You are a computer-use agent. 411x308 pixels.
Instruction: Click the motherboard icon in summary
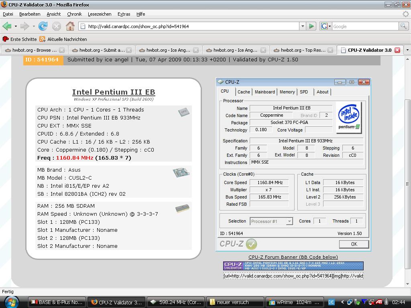(181, 172)
